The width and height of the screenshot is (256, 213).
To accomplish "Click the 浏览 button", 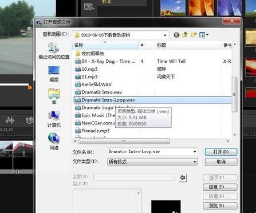I will 220,206.
